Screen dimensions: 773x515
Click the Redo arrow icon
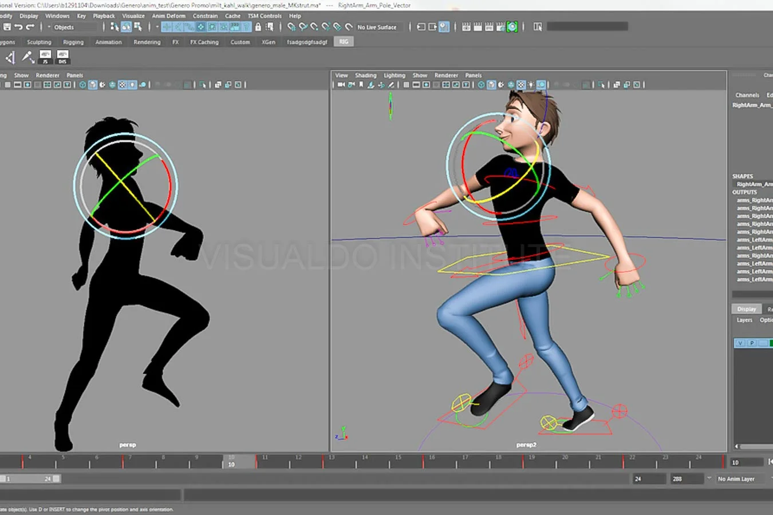tap(30, 27)
